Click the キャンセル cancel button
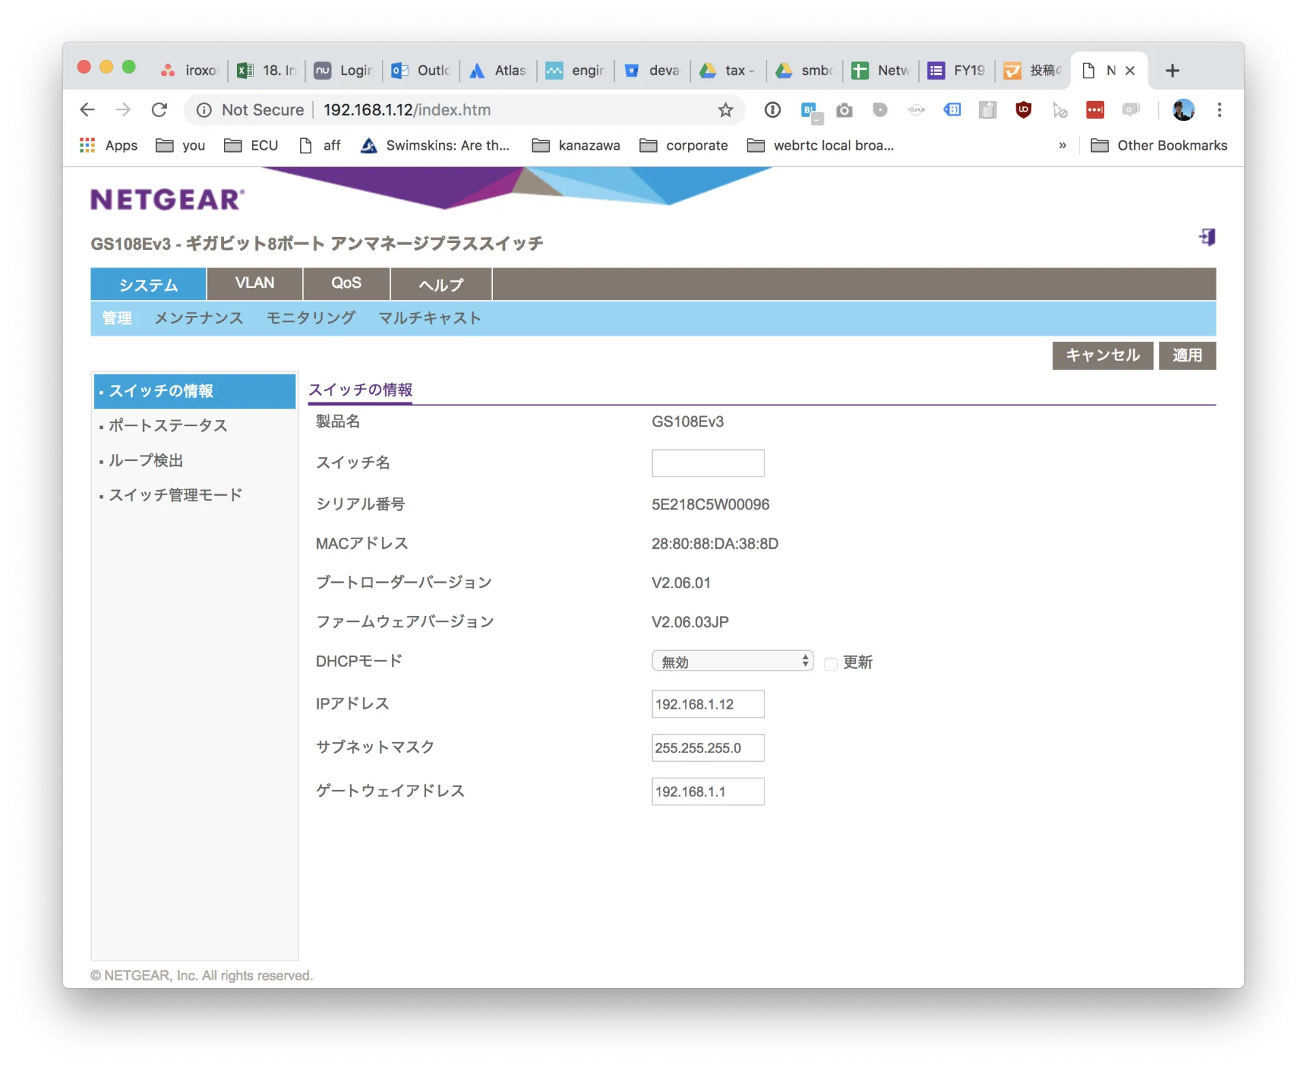The width and height of the screenshot is (1307, 1071). 1102,355
